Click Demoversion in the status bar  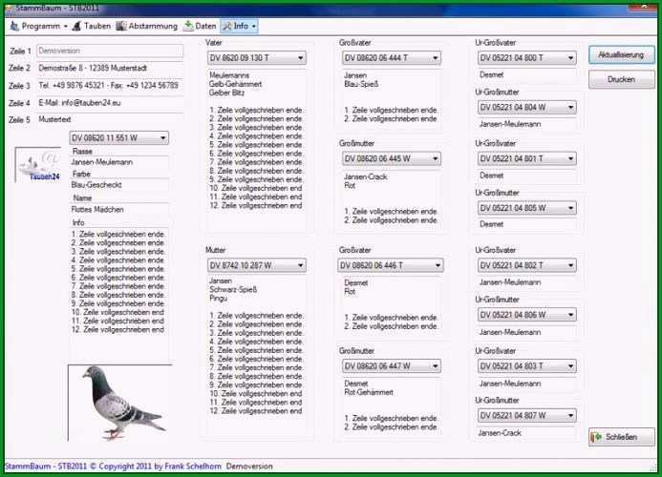[249, 467]
